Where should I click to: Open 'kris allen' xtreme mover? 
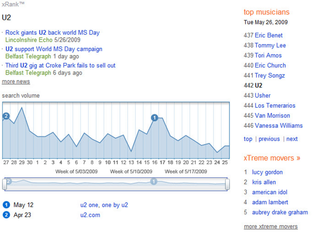pyautogui.click(x=264, y=182)
